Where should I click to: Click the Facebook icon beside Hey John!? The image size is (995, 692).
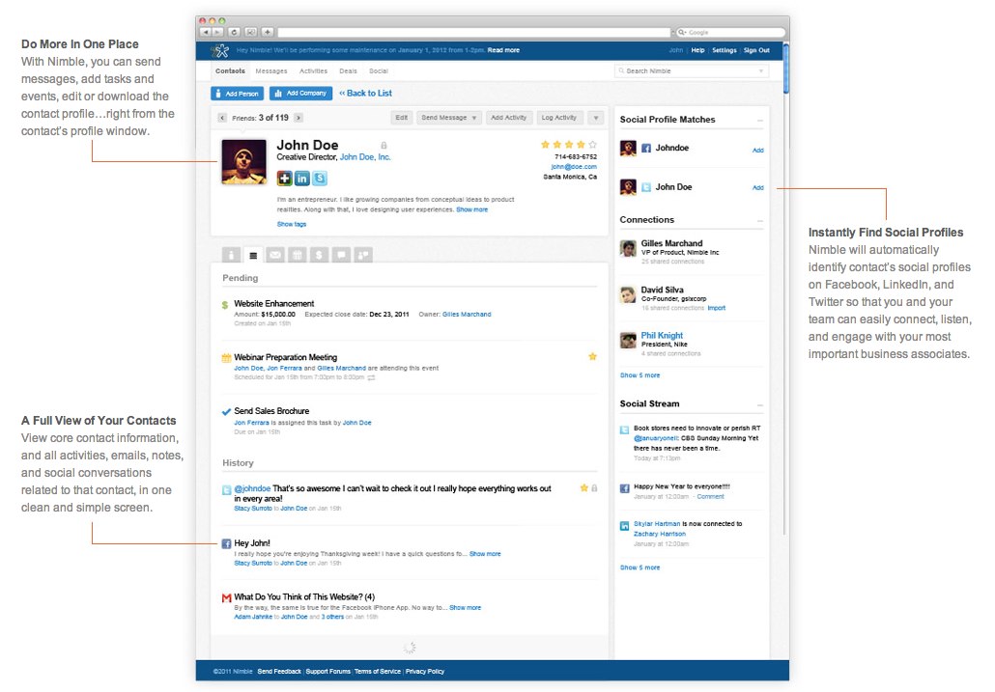coord(226,543)
